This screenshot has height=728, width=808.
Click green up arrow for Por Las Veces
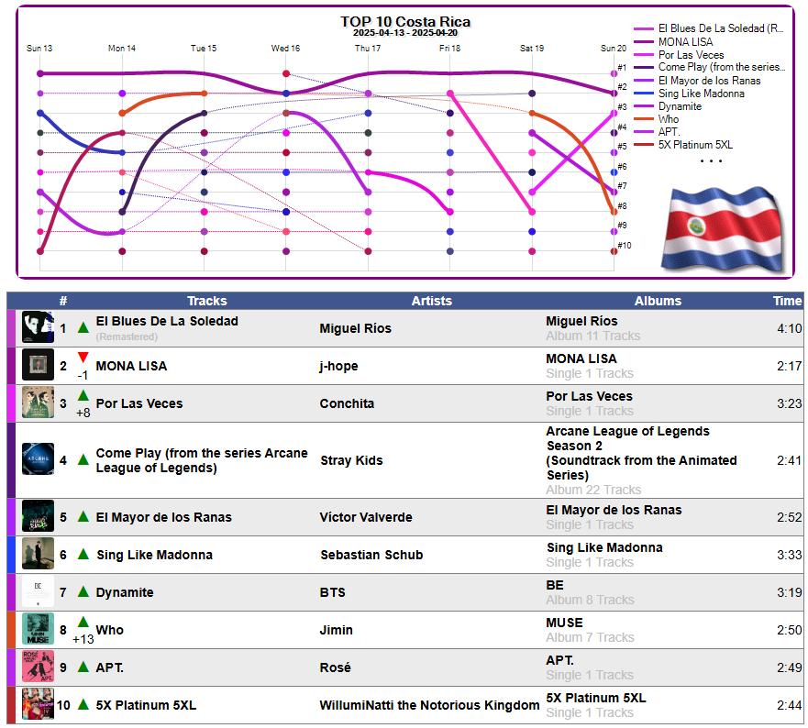[83, 395]
